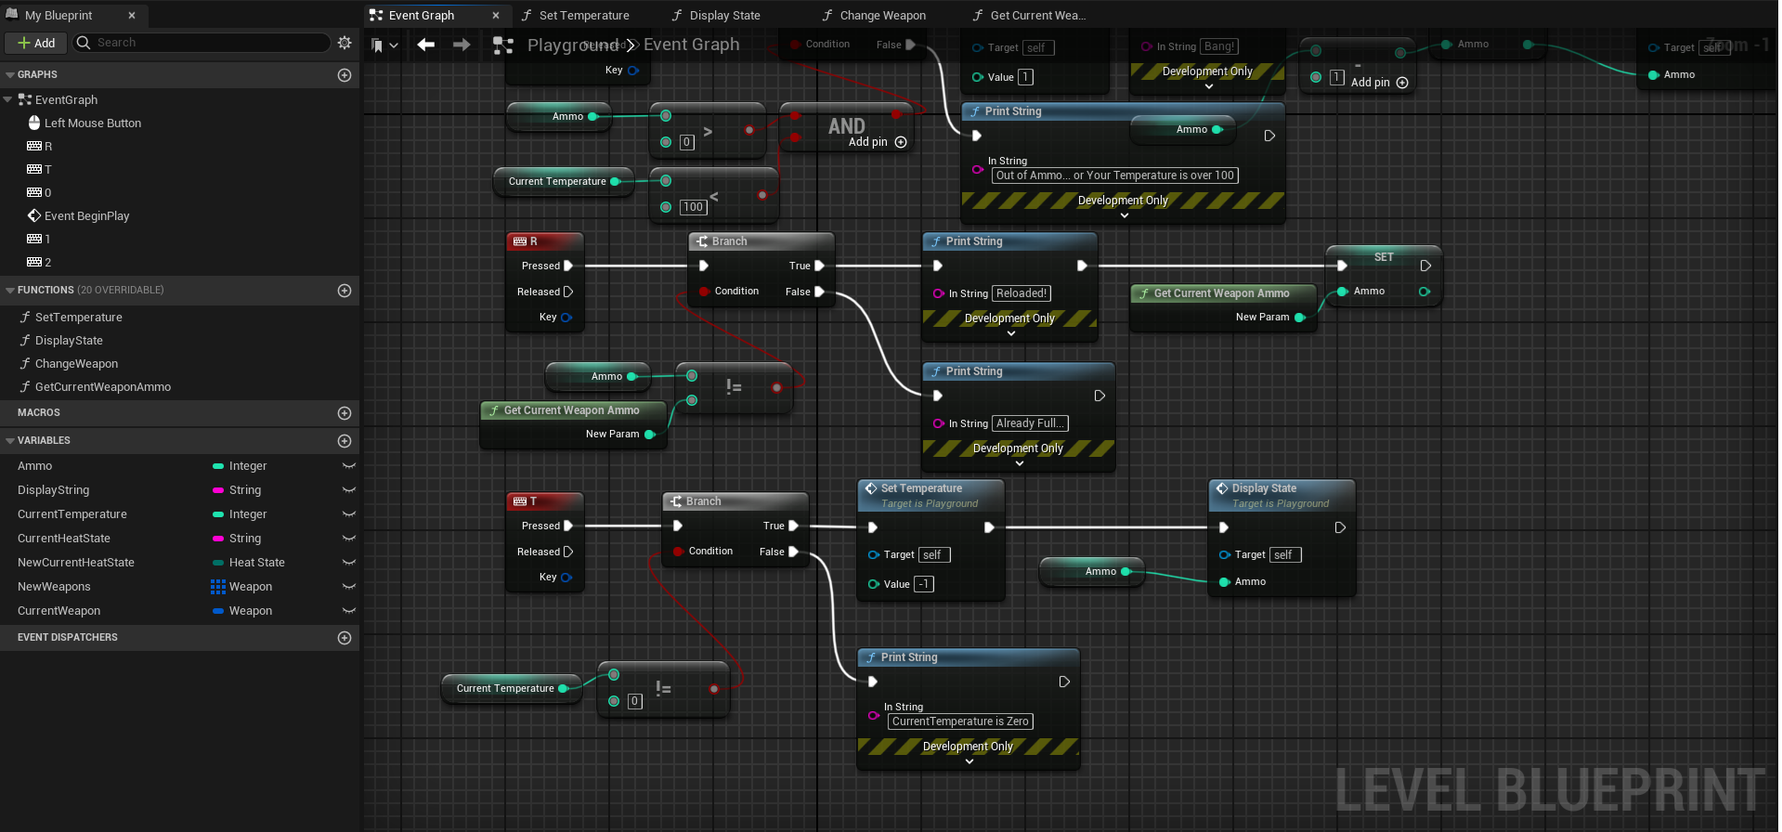Click Target pin on Display State node

point(1225,555)
